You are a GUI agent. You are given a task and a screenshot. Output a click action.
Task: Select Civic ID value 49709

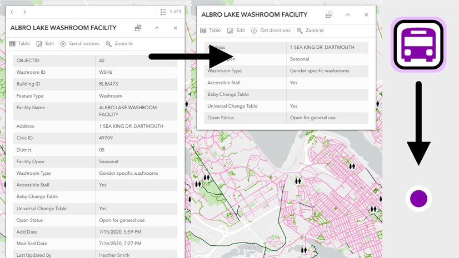coord(106,138)
